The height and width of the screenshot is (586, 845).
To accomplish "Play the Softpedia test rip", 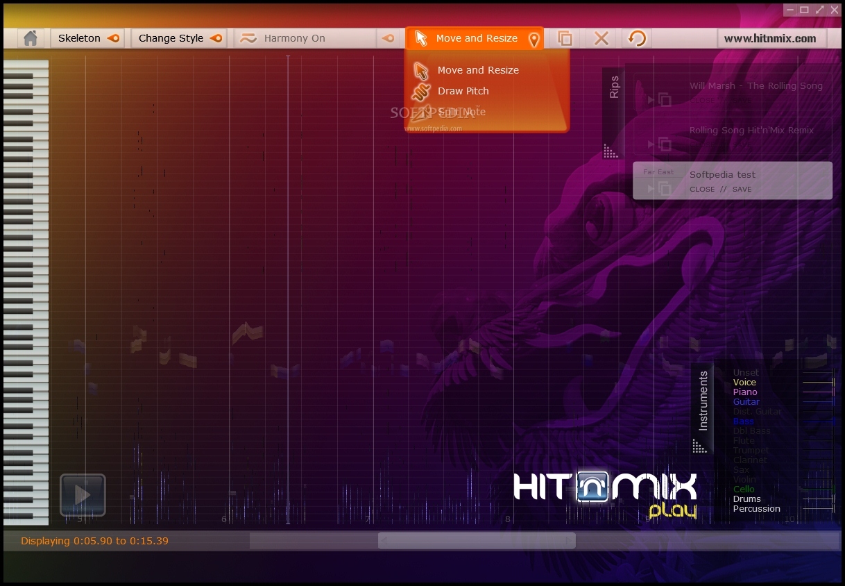I will coord(650,189).
